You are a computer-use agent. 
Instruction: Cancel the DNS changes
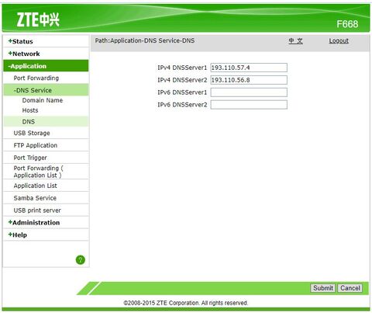click(x=350, y=288)
